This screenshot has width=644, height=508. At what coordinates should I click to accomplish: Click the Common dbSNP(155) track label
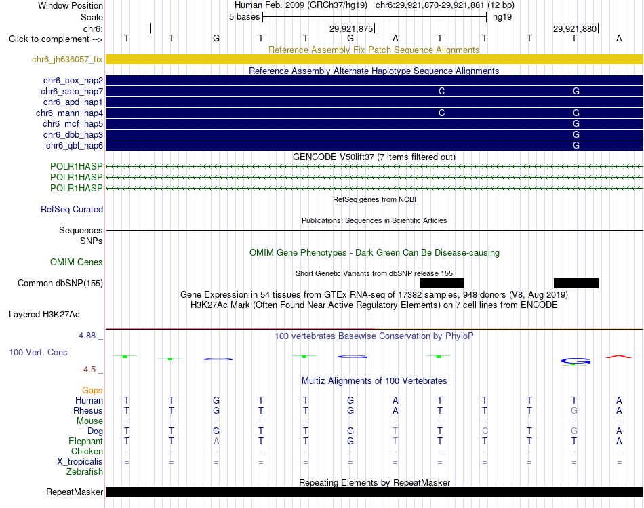pos(60,284)
